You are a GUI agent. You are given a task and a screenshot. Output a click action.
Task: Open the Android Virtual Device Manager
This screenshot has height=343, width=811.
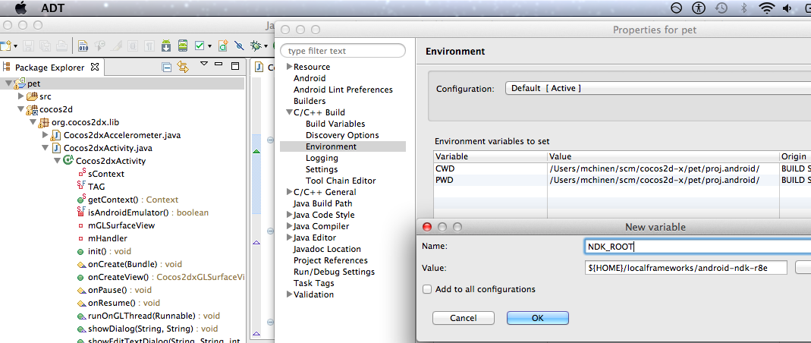click(182, 46)
